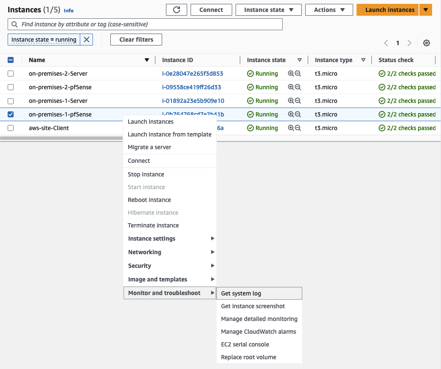Click the refresh instances icon button
The image size is (441, 369).
click(177, 10)
